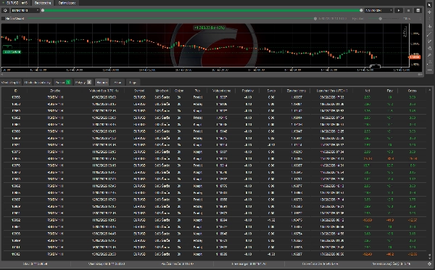
Task: Select the crosshair tool in right toolbar
Action: click(429, 12)
